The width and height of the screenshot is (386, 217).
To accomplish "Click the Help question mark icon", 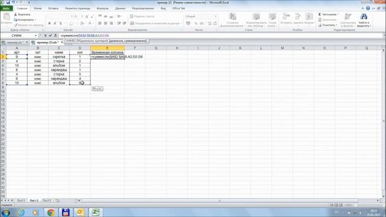I will (x=368, y=8).
